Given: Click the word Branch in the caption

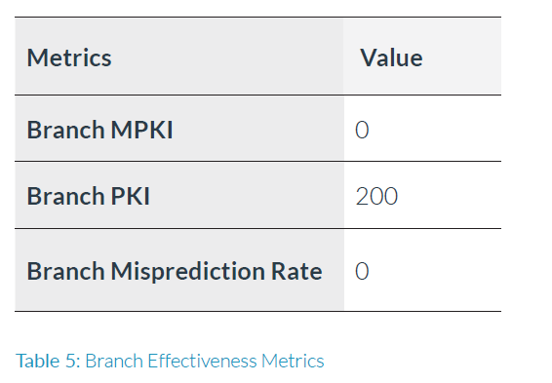Looking at the screenshot, I should tap(114, 361).
